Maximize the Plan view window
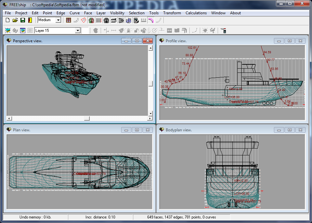The height and width of the screenshot is (223, 312). (x=137, y=130)
